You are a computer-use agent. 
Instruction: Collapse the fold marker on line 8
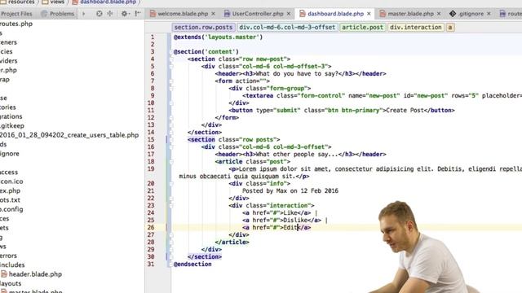point(171,89)
